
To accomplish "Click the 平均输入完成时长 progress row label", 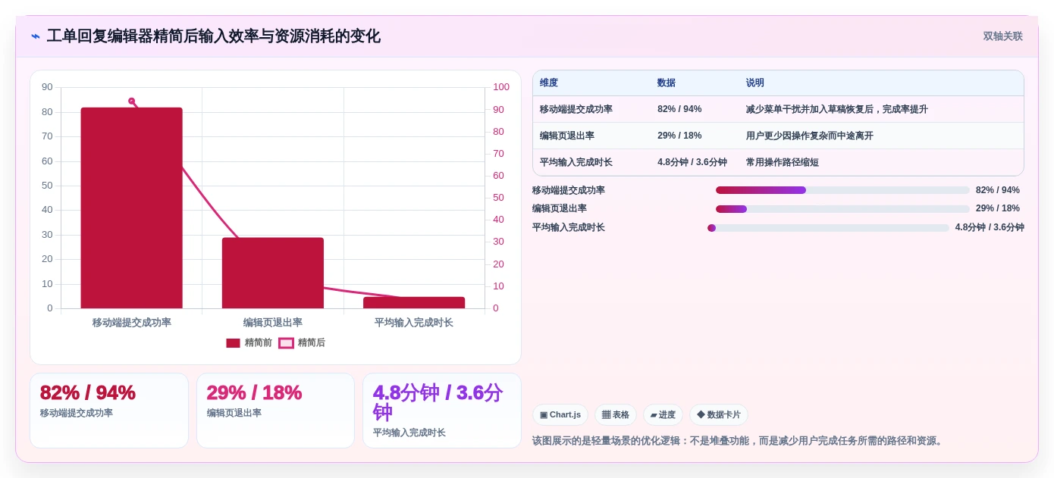I will [x=569, y=227].
